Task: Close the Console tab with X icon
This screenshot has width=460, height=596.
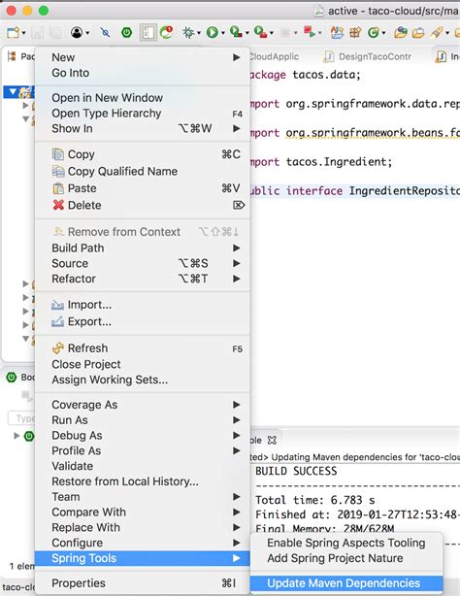Action: coord(272,440)
